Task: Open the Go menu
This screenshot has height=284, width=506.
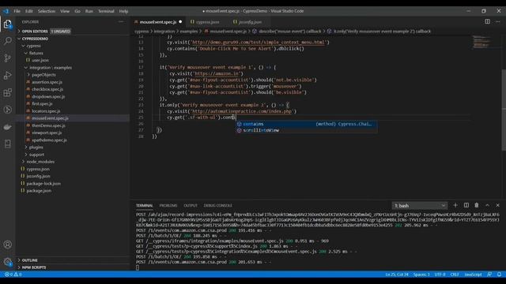Action: [x=77, y=11]
